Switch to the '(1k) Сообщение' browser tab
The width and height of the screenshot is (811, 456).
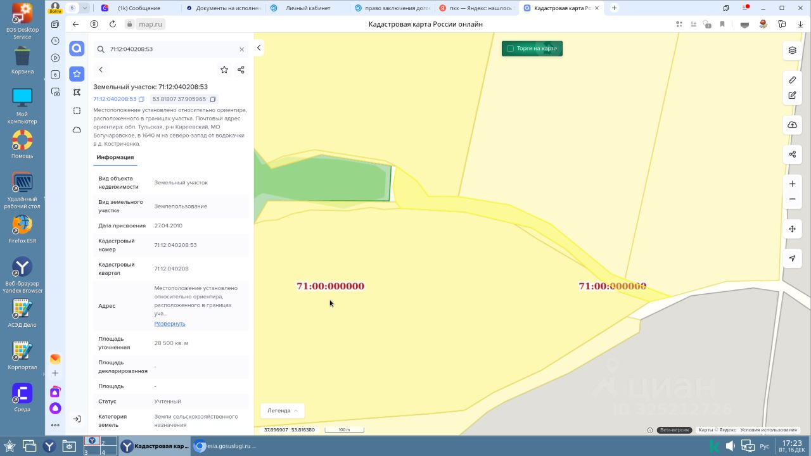(x=139, y=8)
